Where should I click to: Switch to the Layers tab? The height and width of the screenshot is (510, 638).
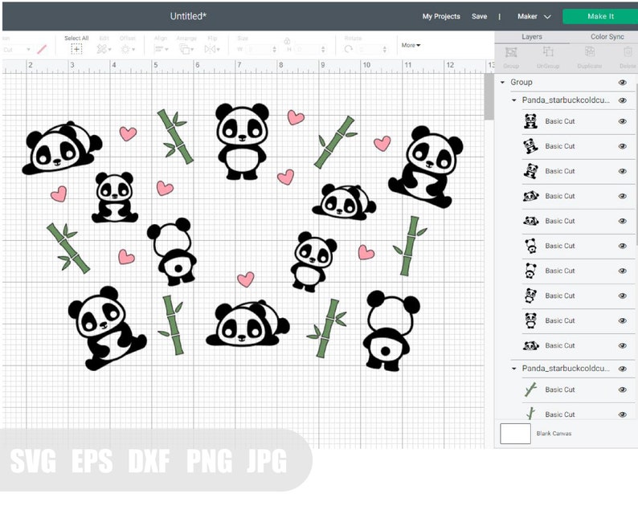tap(532, 37)
